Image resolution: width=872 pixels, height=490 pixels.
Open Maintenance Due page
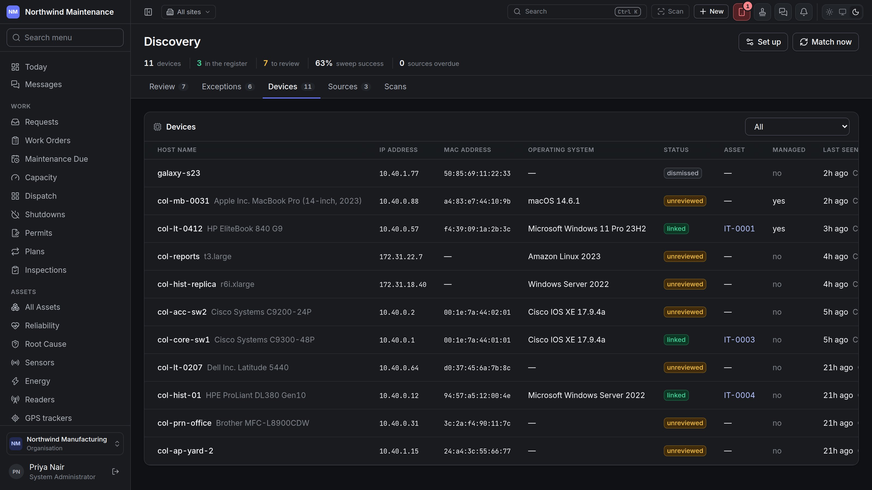point(65,159)
